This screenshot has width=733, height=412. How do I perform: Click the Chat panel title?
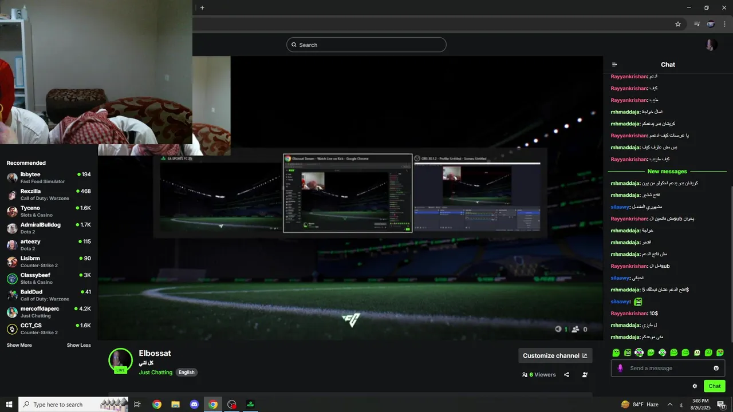click(668, 65)
